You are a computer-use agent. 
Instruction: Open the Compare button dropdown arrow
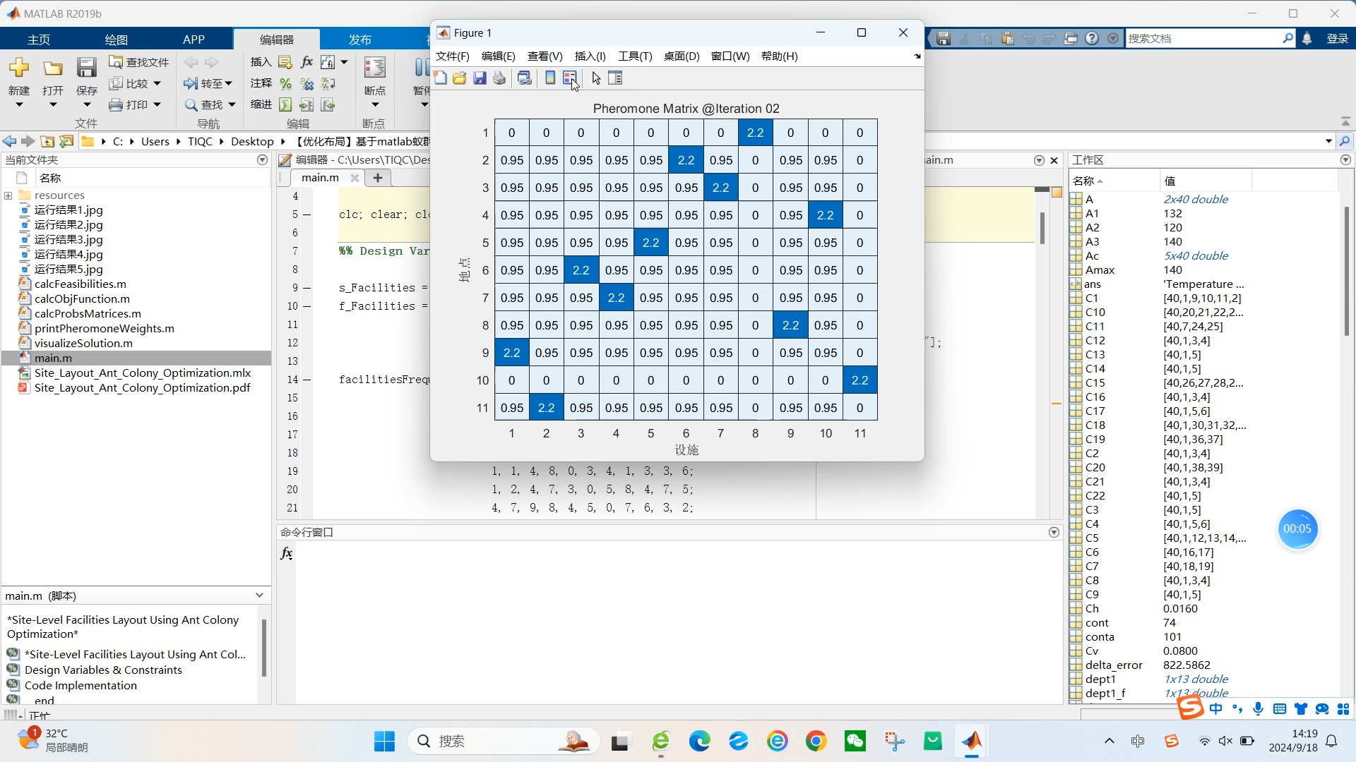pos(157,83)
